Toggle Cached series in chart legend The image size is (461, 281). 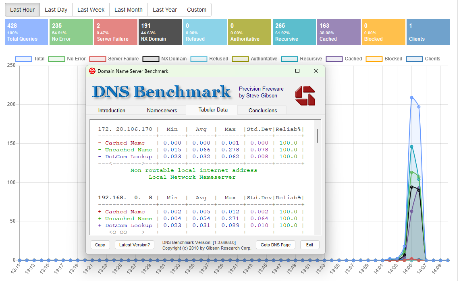[x=344, y=59]
